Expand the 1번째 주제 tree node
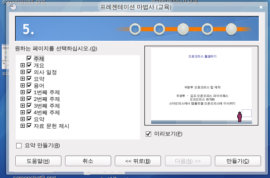Image resolution: width=270 pixels, height=178 pixels. (22, 92)
